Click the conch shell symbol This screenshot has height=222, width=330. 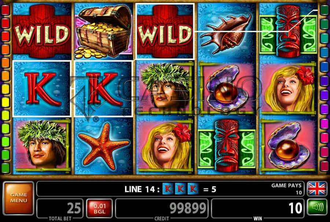pos(226,34)
